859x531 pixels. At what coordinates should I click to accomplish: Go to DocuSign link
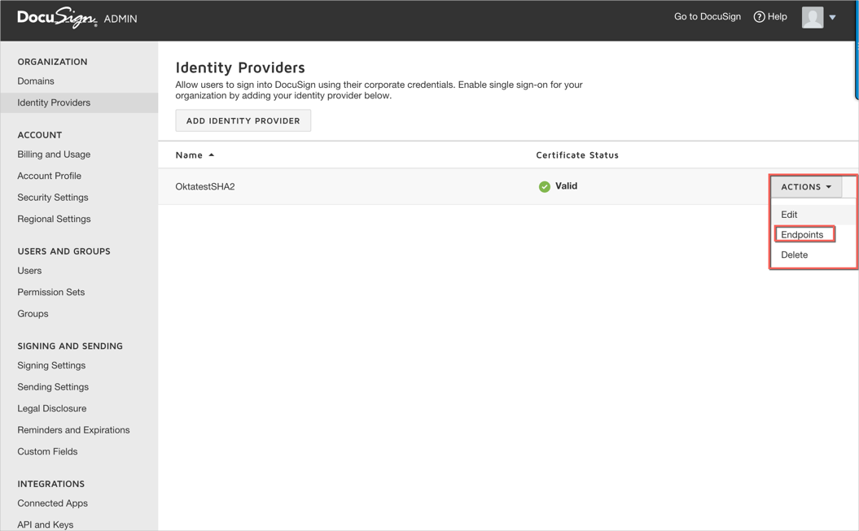(707, 17)
